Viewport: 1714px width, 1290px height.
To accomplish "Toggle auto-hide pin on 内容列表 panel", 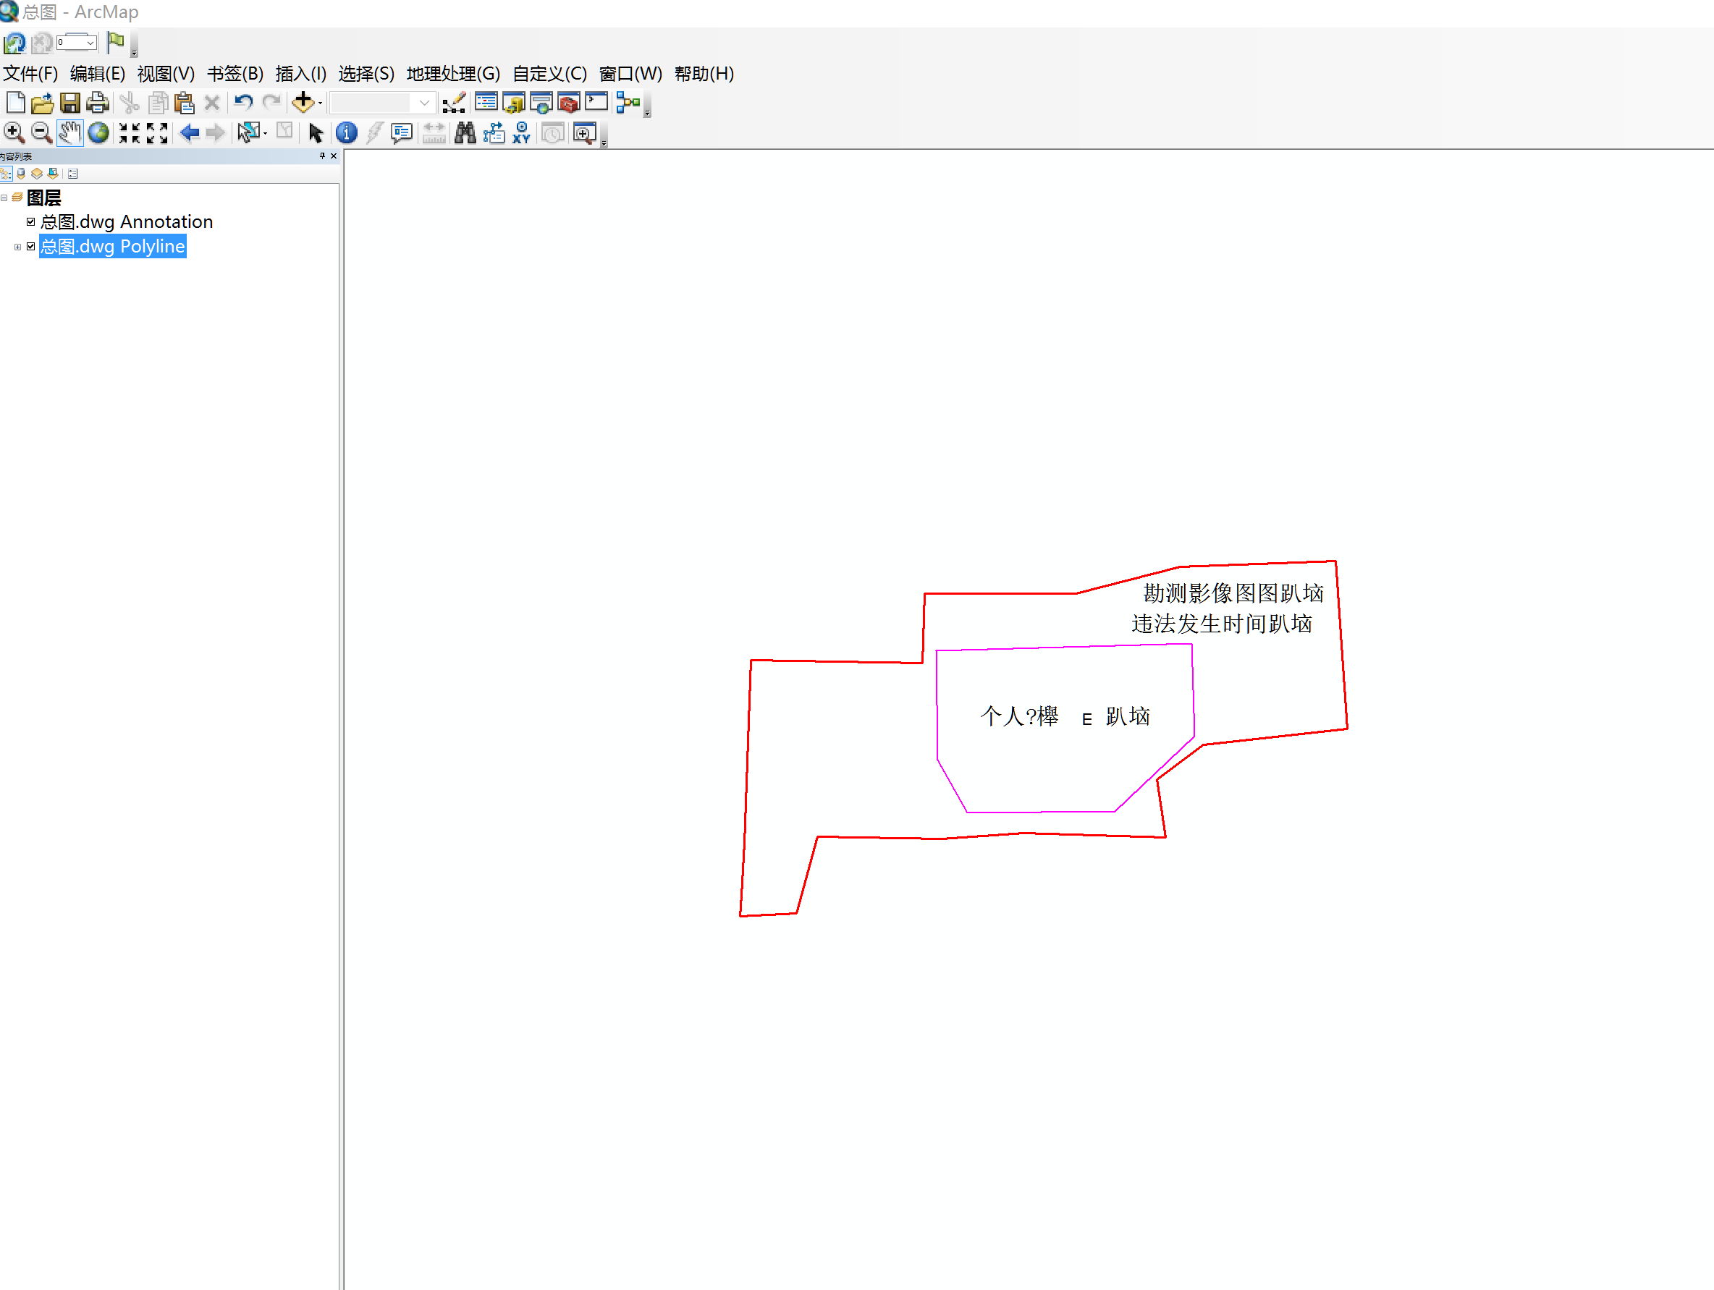I will point(322,156).
